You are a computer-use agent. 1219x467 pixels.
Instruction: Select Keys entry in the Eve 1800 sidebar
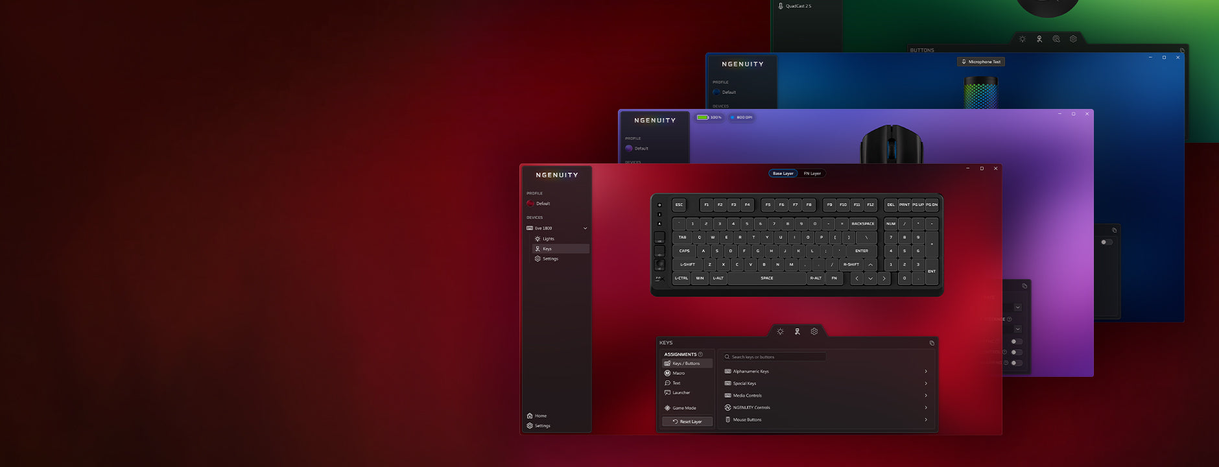click(x=561, y=248)
